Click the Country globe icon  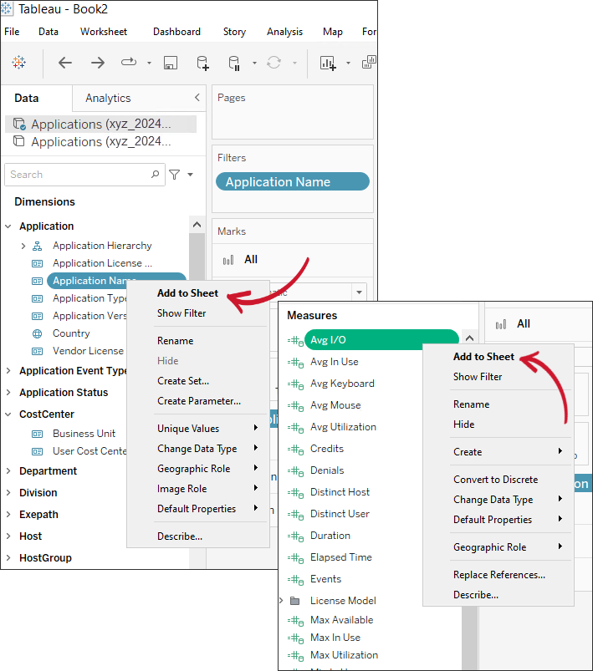[38, 333]
